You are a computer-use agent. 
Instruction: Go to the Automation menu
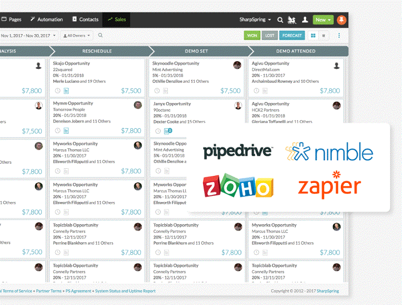[x=47, y=20]
